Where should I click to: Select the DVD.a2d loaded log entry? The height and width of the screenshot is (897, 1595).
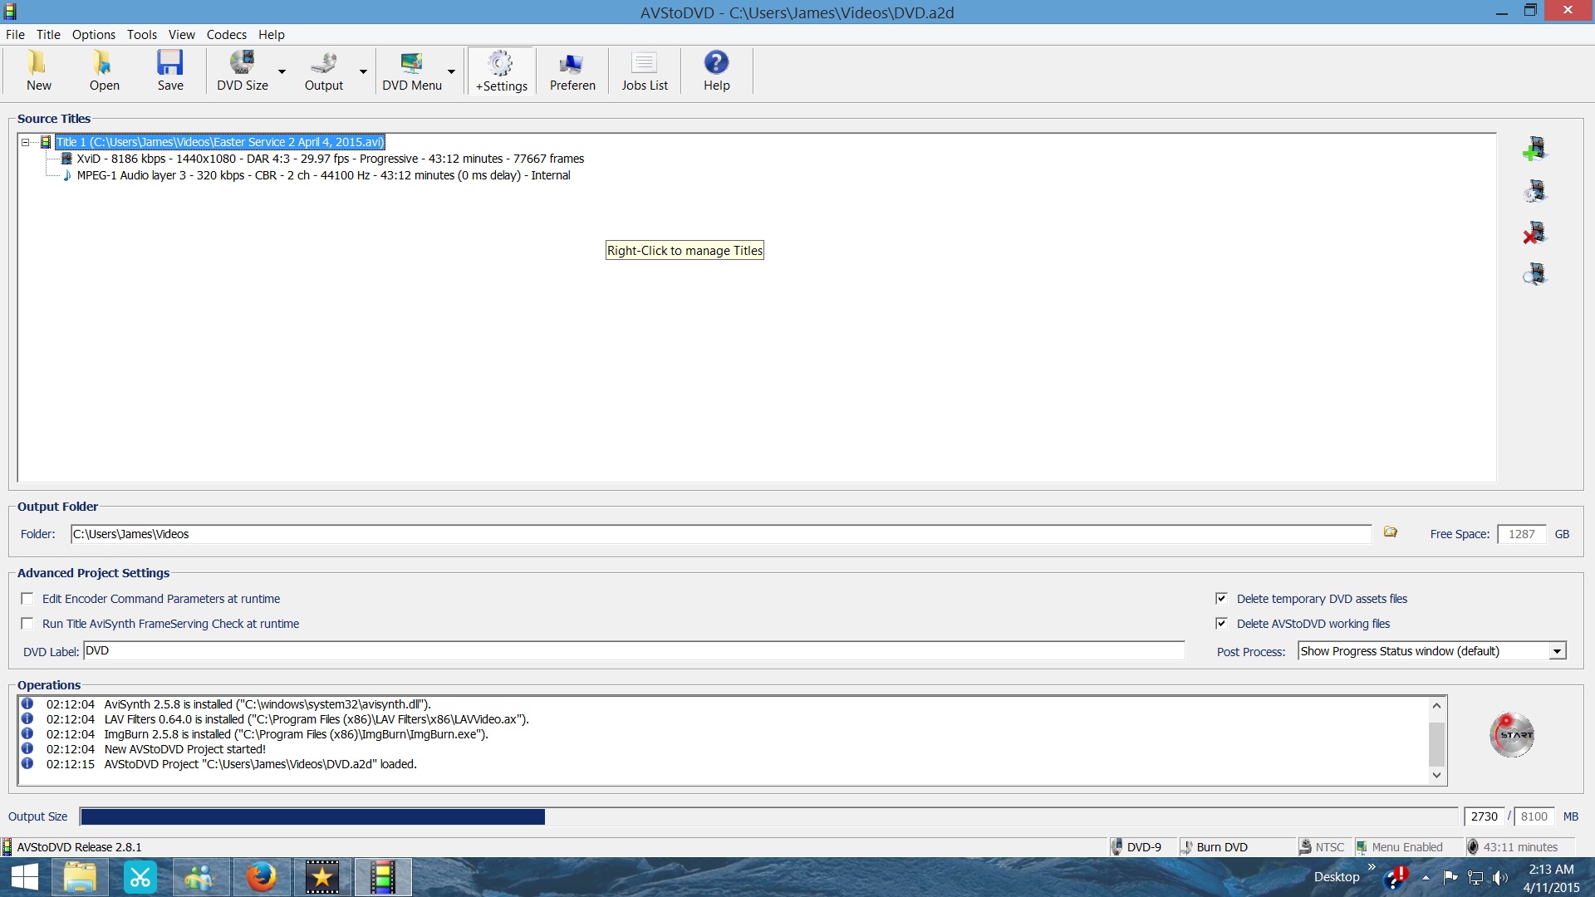pos(260,764)
